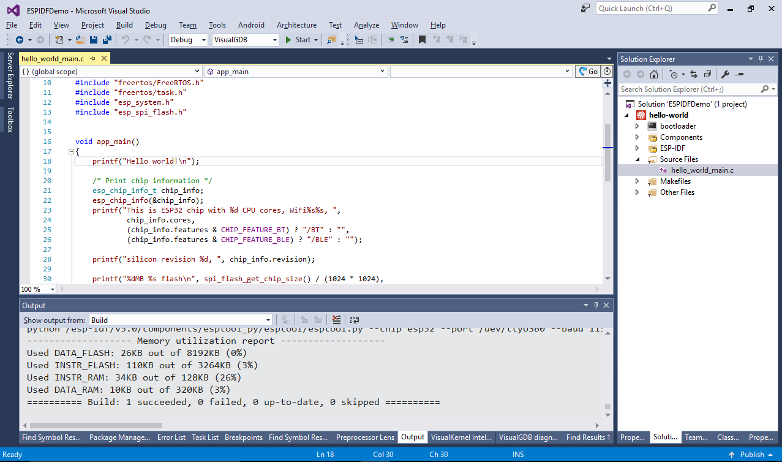
Task: Clear All output icon in Output panel
Action: [x=336, y=320]
